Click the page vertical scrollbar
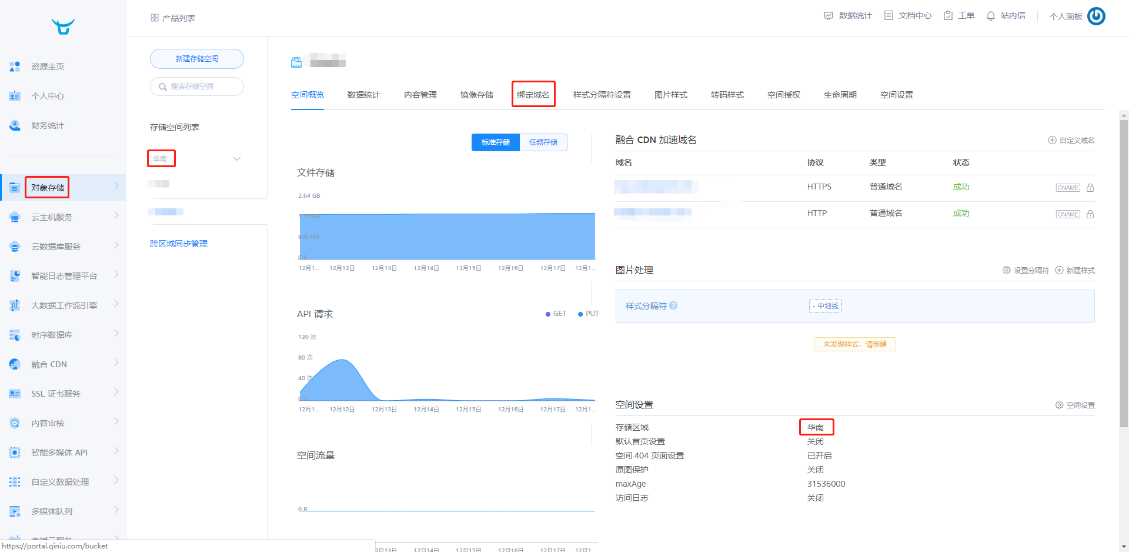Image resolution: width=1129 pixels, height=552 pixels. [x=1124, y=274]
